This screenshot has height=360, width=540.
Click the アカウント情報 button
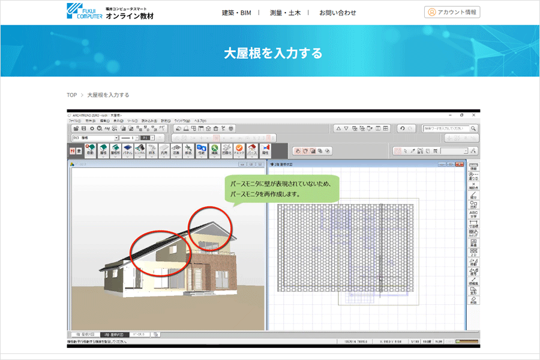click(452, 11)
